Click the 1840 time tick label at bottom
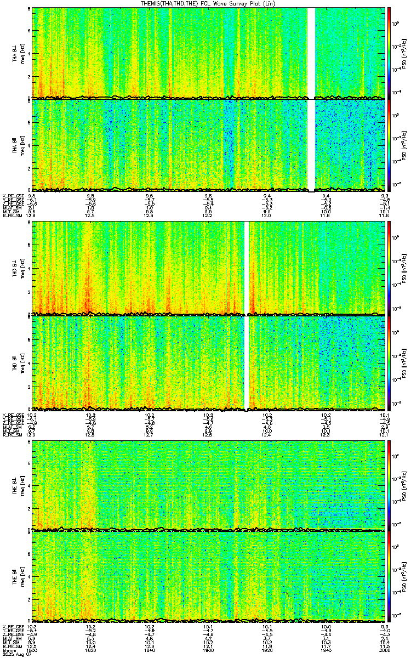Viewport: 411px width, 658px height. (149, 649)
